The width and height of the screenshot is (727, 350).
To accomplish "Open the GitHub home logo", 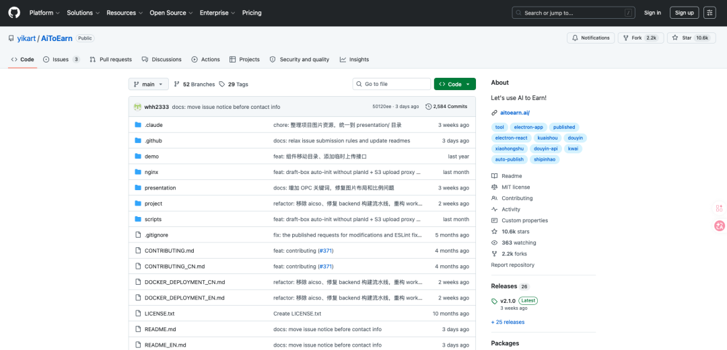I will pyautogui.click(x=14, y=13).
